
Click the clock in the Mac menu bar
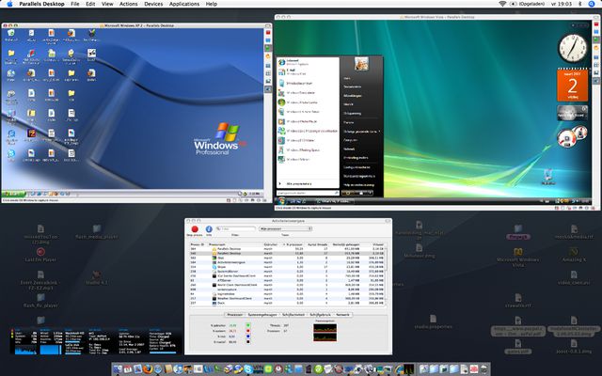point(561,4)
